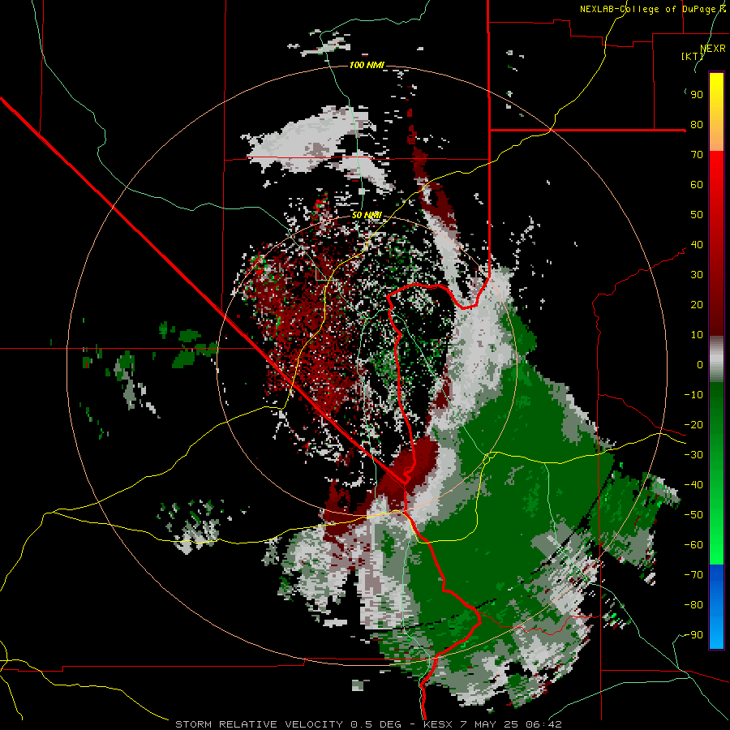Click the [KT] units label
Viewport: 730px width, 730px height.
coord(692,56)
